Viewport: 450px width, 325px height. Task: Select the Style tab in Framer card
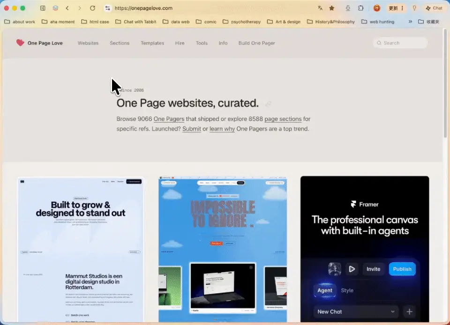point(347,290)
